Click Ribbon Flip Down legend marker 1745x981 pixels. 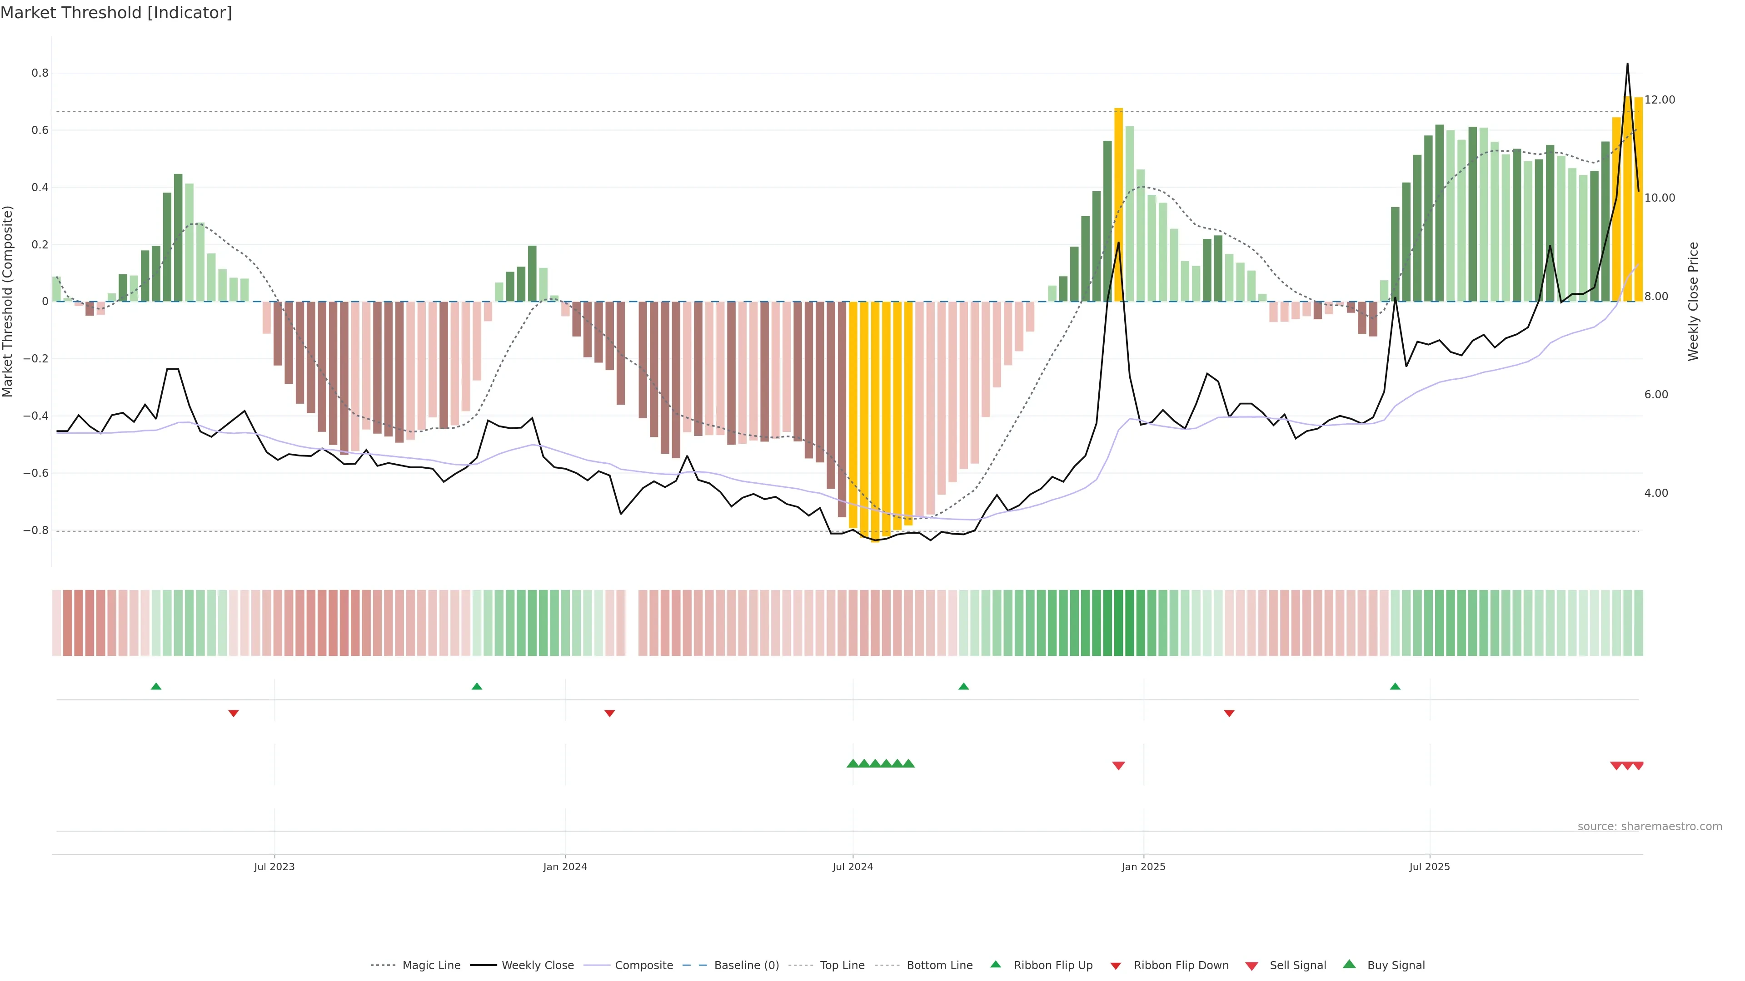coord(1115,966)
